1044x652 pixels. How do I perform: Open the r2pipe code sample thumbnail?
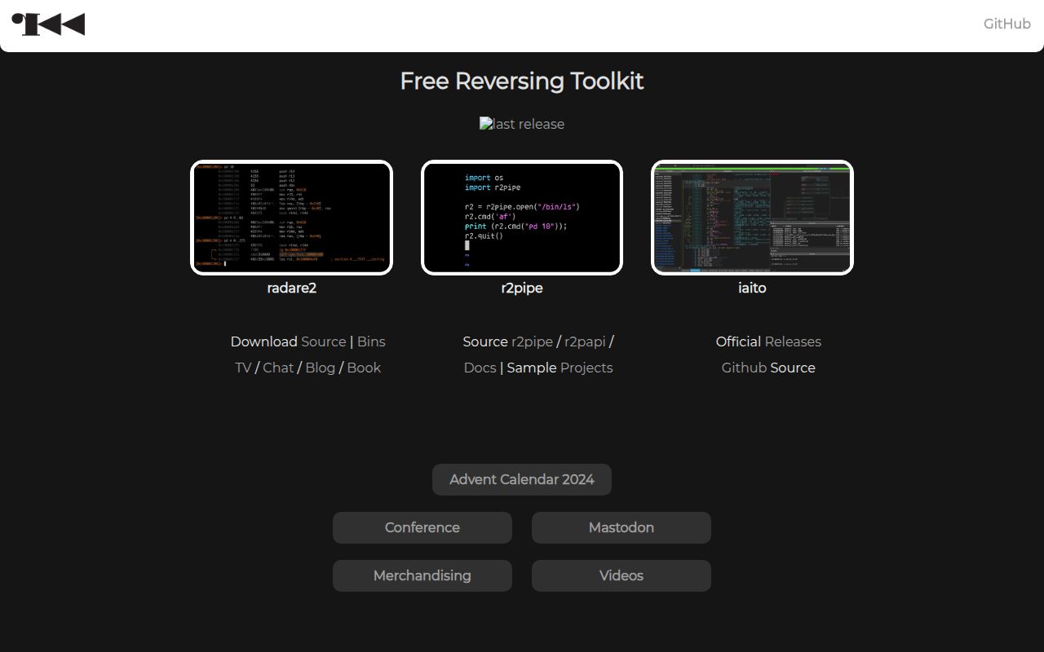coord(522,218)
